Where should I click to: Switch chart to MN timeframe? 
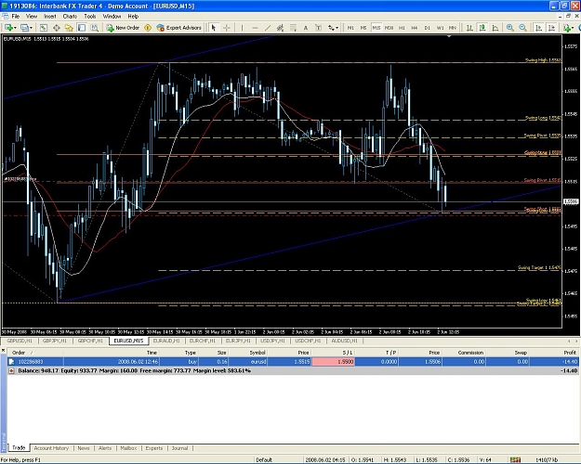453,28
